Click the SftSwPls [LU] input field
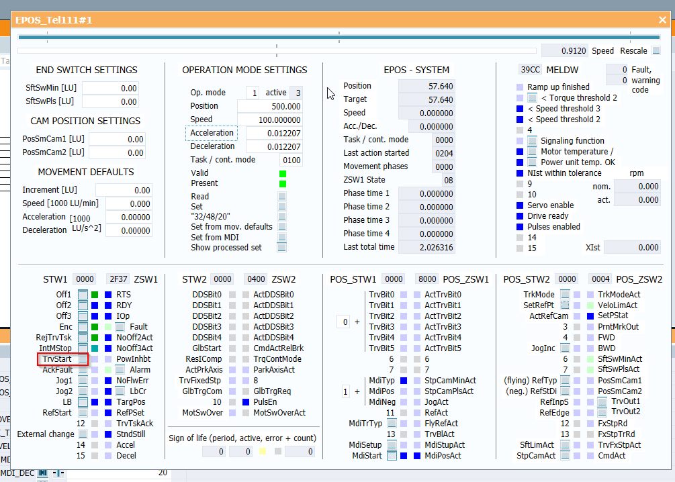 tap(111, 101)
